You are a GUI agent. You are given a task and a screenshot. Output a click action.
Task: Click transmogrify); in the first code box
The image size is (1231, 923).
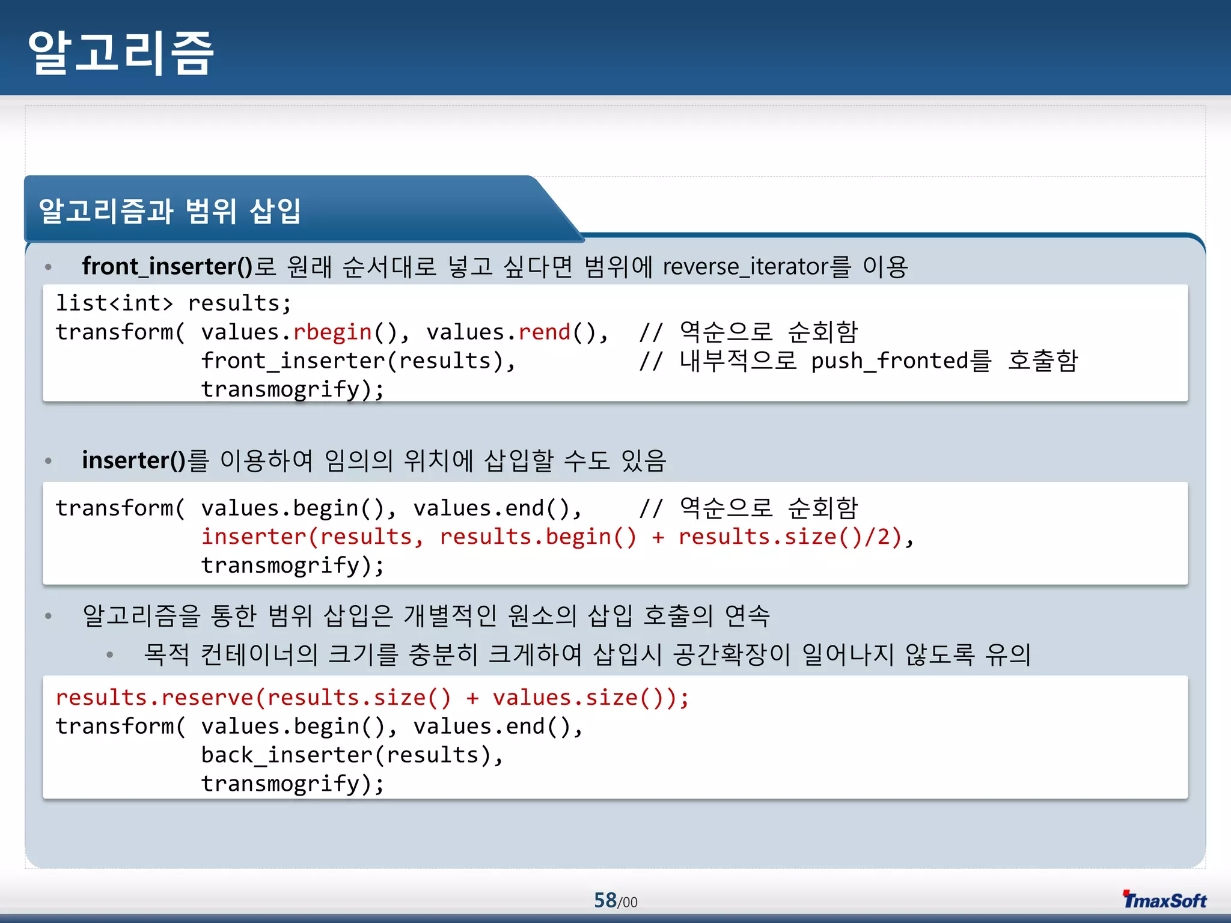pos(293,389)
